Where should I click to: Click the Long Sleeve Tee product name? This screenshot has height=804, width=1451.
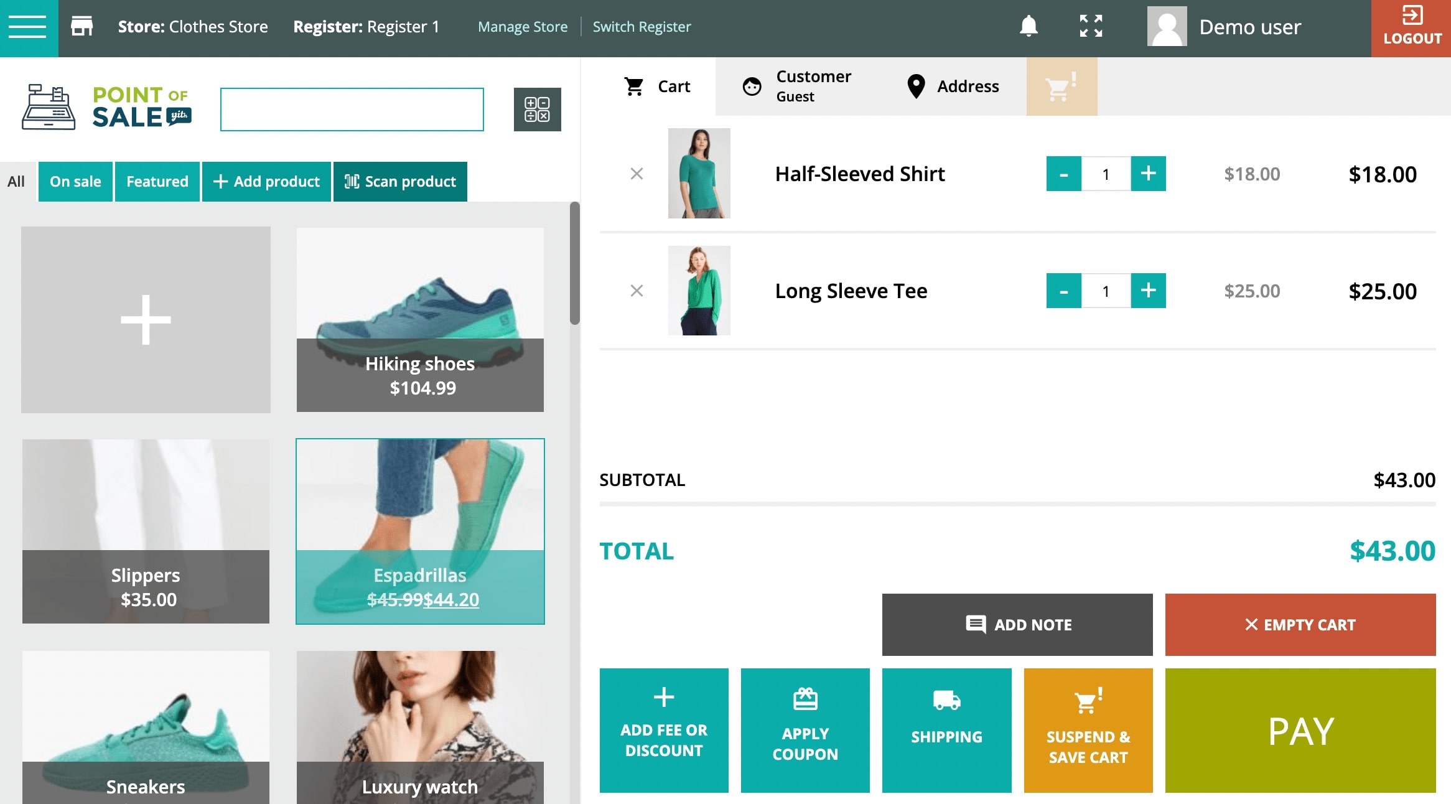pos(851,291)
